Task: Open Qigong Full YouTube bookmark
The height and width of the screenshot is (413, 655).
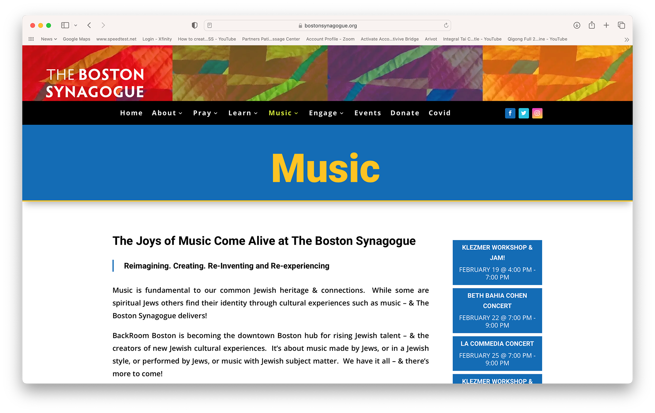Action: coord(537,39)
